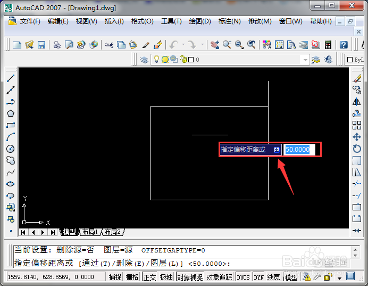The height and width of the screenshot is (286, 368).
Task: Select the Mirror tool
Action: coord(357,102)
